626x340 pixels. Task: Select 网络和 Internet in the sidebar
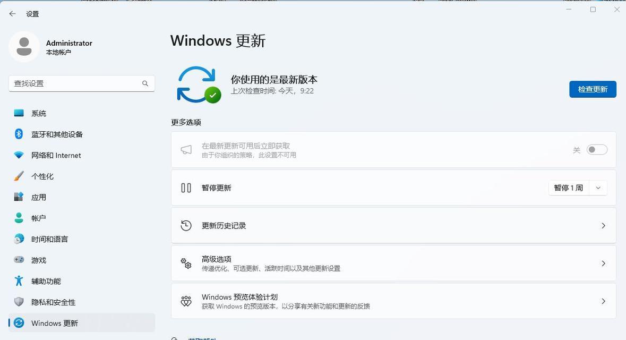(82, 155)
